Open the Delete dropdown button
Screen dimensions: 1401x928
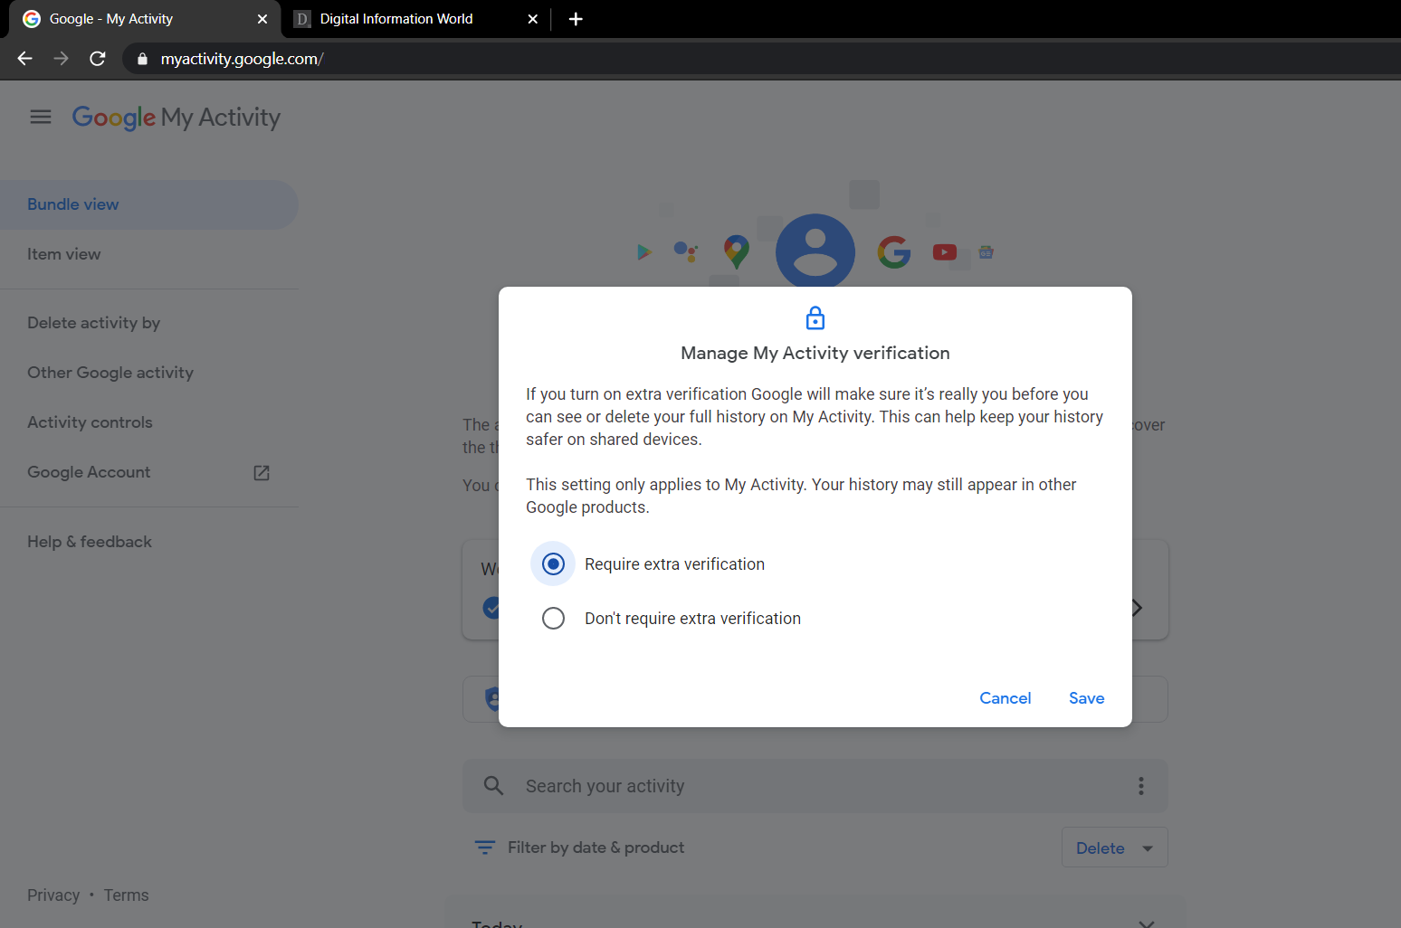pyautogui.click(x=1114, y=848)
